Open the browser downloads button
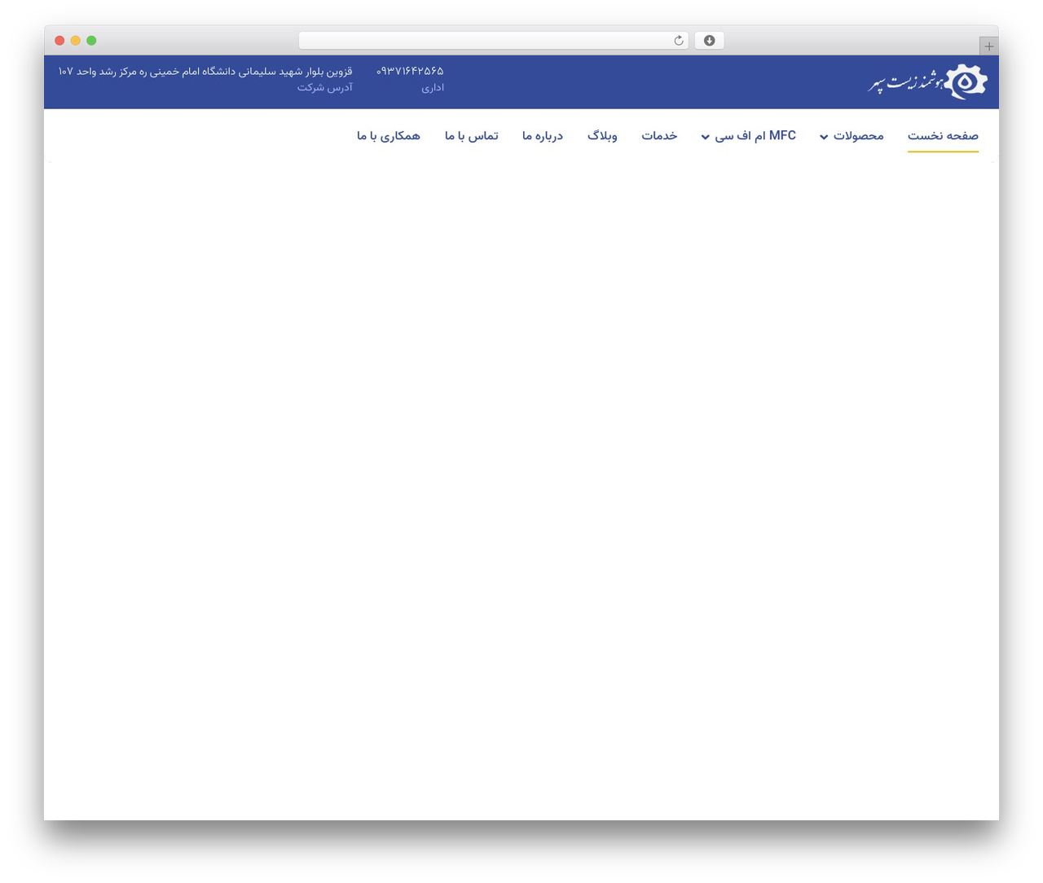The height and width of the screenshot is (883, 1043). (709, 41)
